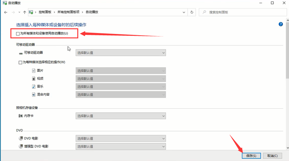Click the blue help question mark icon
The image size is (289, 161).
point(280,24)
